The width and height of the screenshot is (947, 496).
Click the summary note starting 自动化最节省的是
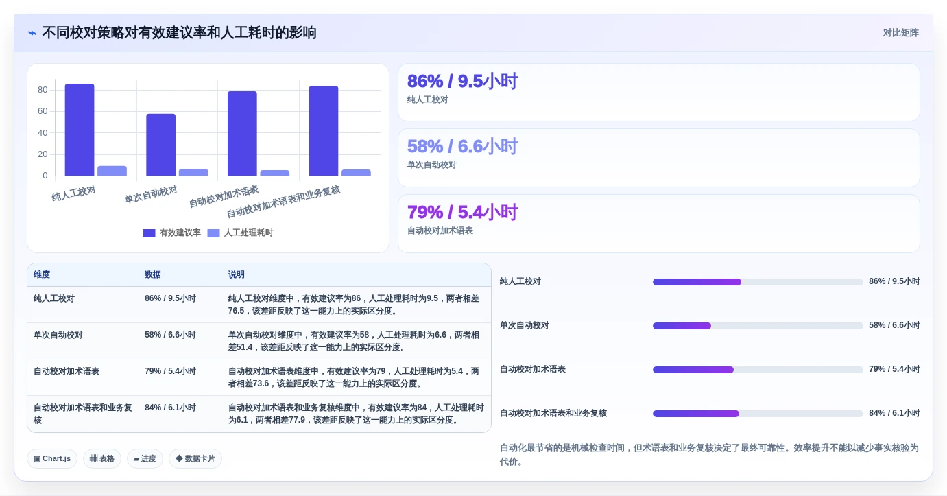[709, 455]
